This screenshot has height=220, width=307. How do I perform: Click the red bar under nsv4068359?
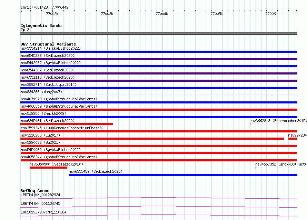[159, 110]
